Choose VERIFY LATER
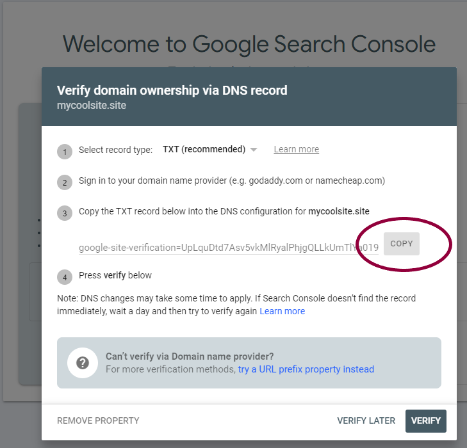Screen dimensions: 467x448 click(366, 420)
